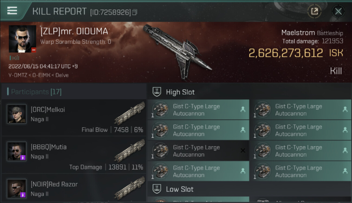Open mr. OIOUMA's character portrait

click(22, 39)
